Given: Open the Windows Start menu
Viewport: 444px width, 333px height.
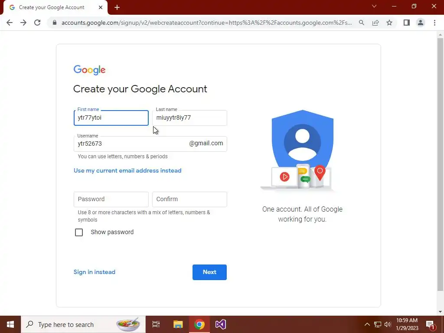Looking at the screenshot, I should point(10,324).
